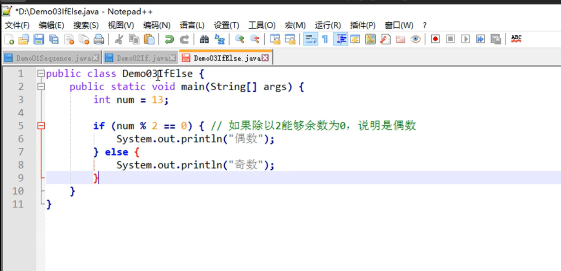Collapse the main method fold on line 2

pos(41,87)
